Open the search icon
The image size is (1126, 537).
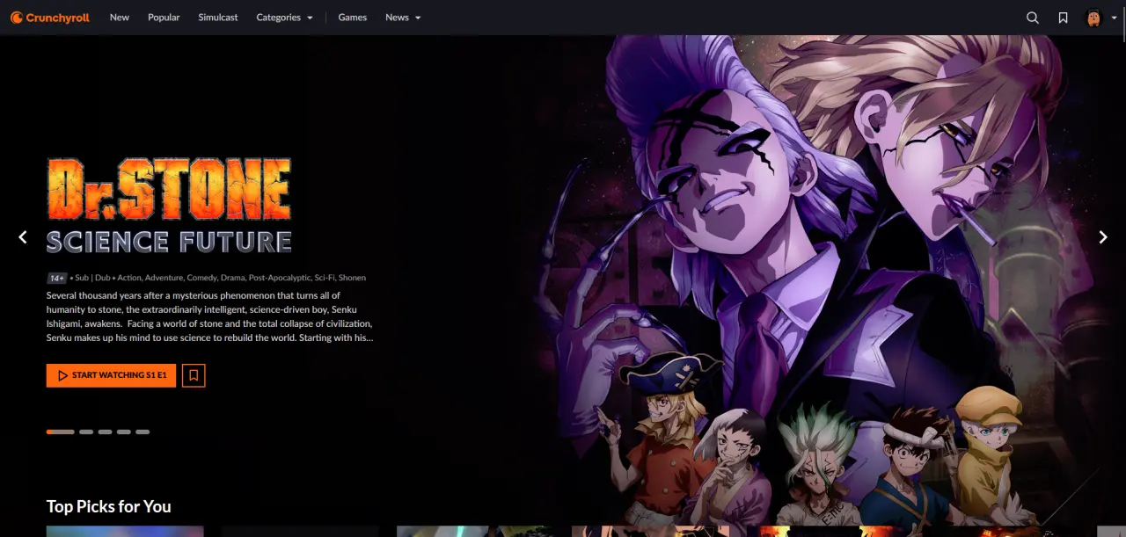[x=1033, y=18]
